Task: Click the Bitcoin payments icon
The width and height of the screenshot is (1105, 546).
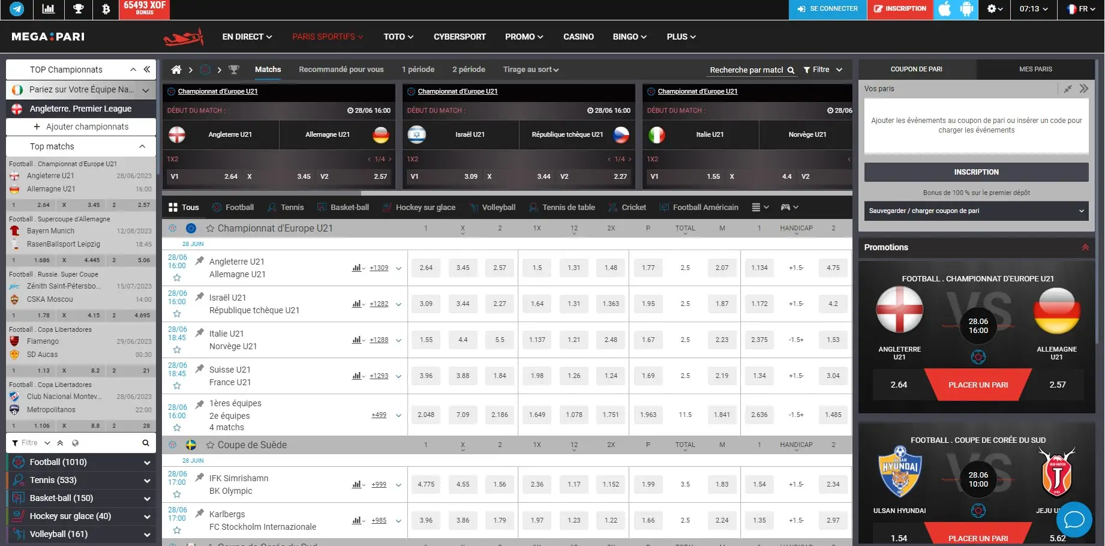Action: 106,9
